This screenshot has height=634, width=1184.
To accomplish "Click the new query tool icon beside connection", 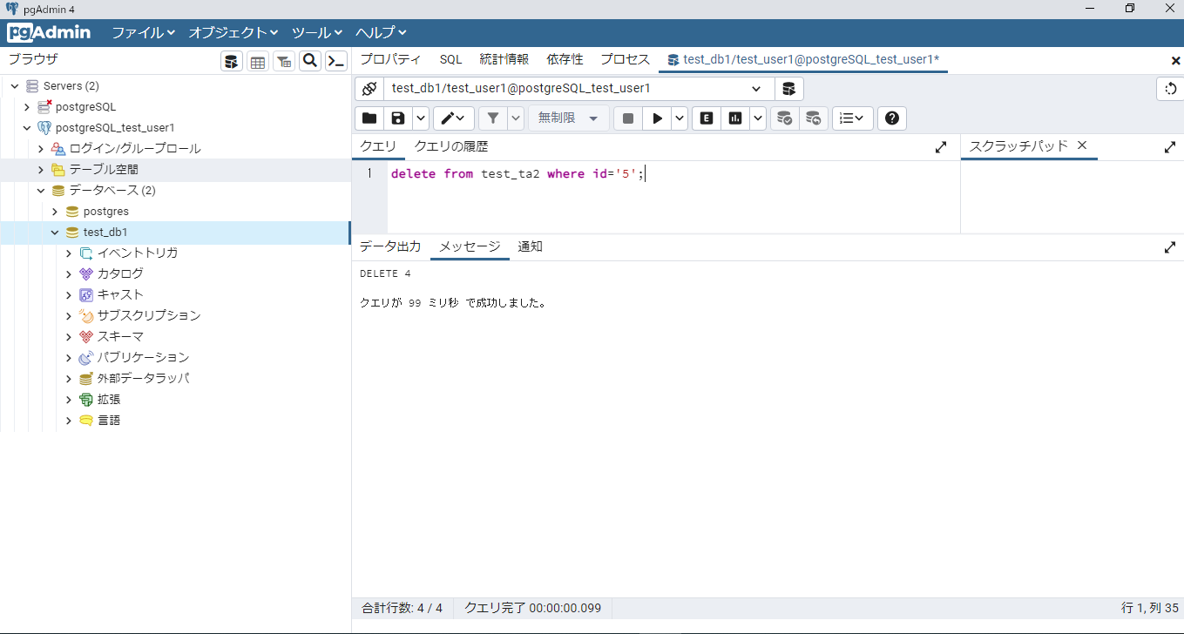I will pos(789,89).
